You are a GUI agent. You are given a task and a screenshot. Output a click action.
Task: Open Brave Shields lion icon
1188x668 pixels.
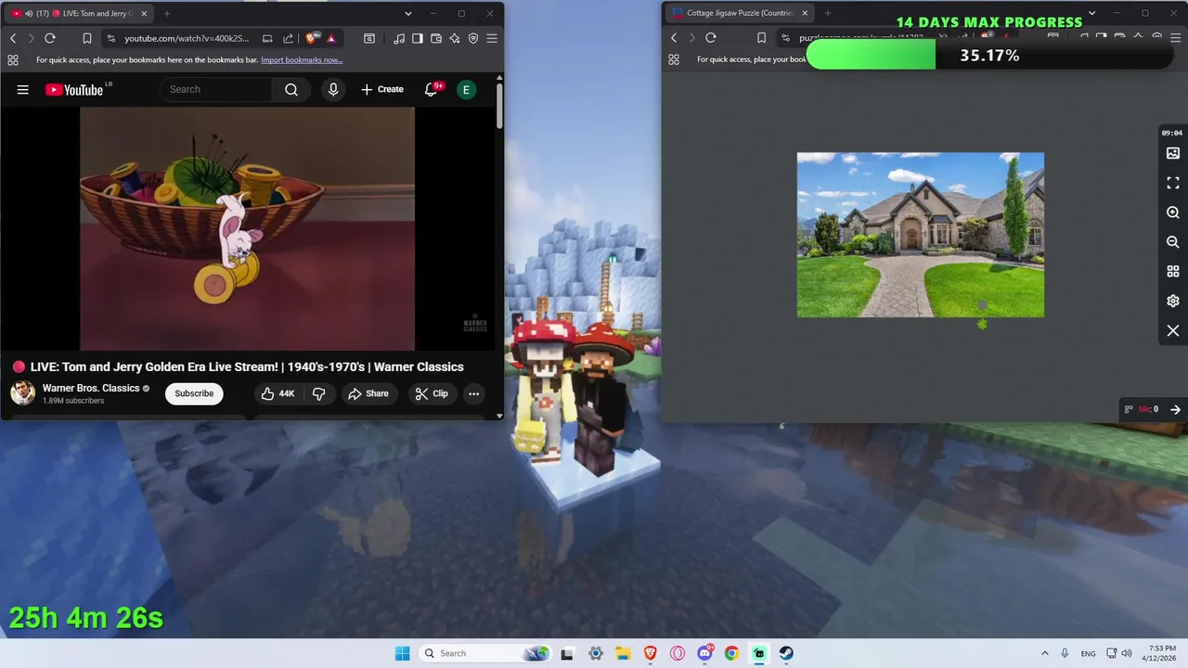click(311, 38)
